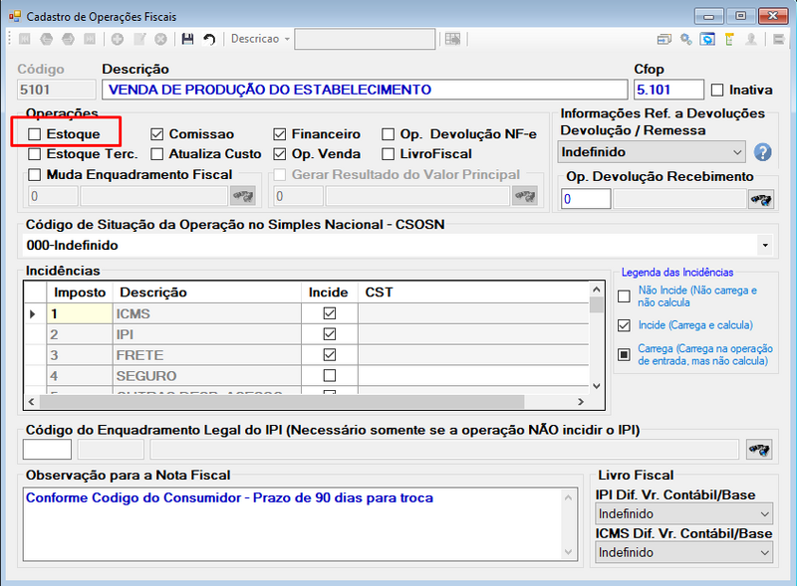This screenshot has width=797, height=586.
Task: Click the Op. Devolução Recebimento code field
Action: [586, 199]
